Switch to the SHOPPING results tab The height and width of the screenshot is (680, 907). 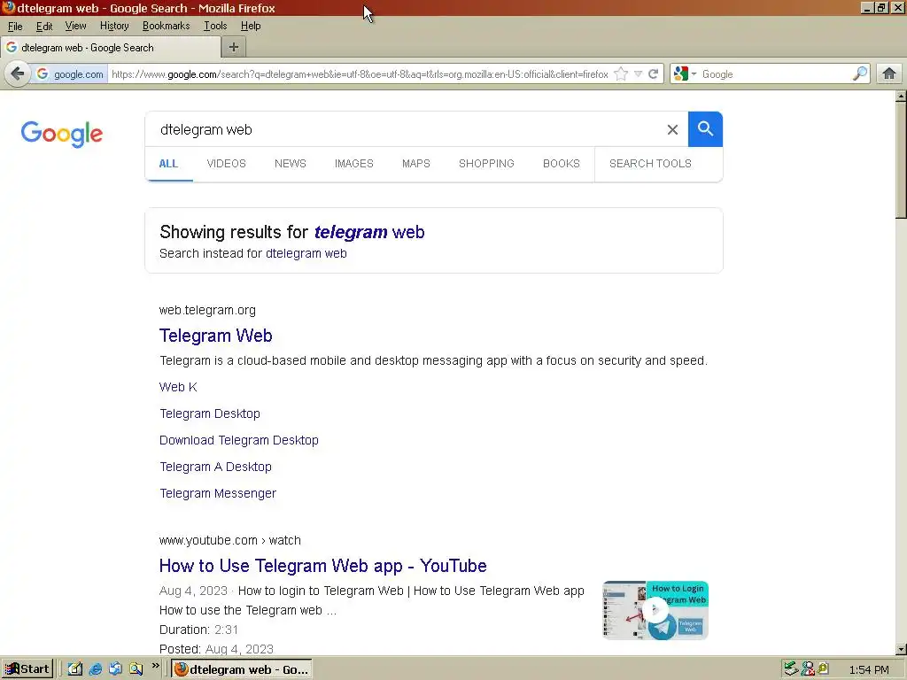click(486, 164)
